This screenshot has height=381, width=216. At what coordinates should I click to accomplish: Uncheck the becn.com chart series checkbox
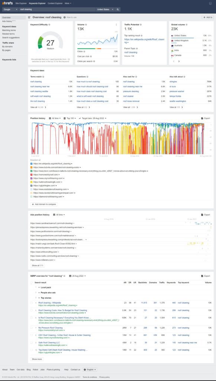[31, 171]
